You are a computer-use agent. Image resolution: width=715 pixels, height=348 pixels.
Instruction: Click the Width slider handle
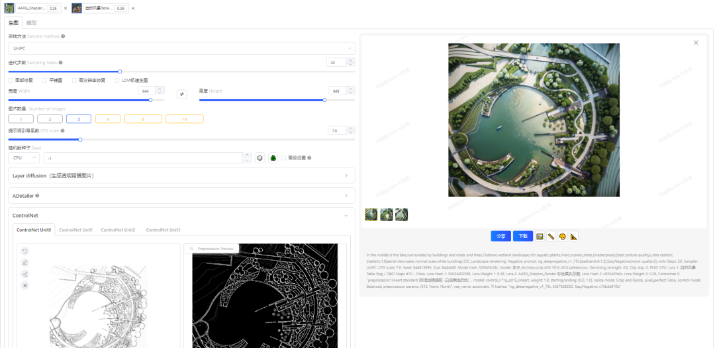click(x=150, y=100)
